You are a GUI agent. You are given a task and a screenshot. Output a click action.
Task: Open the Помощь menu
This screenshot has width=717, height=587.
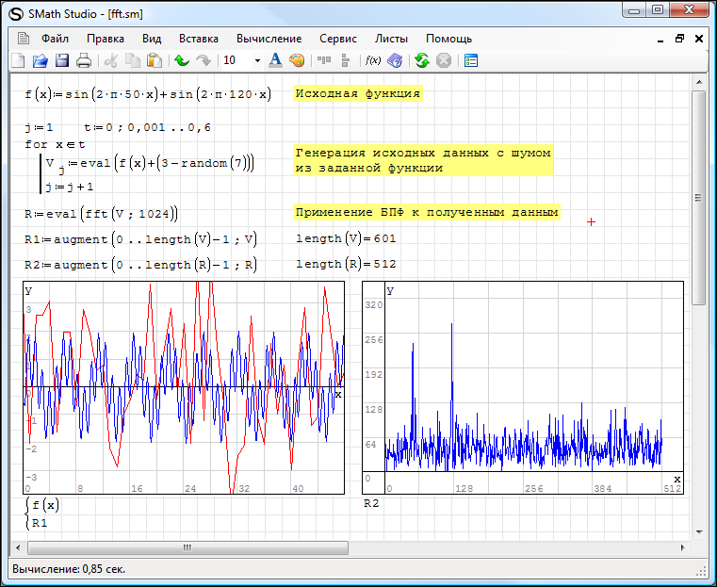coord(448,39)
